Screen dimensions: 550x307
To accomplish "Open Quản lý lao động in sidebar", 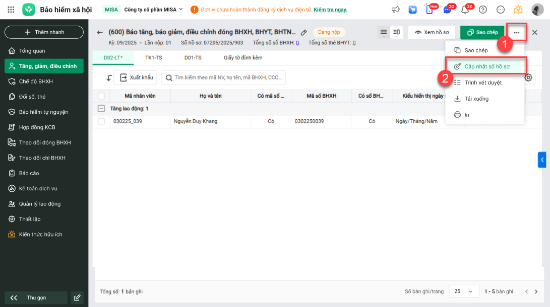I will point(44,204).
